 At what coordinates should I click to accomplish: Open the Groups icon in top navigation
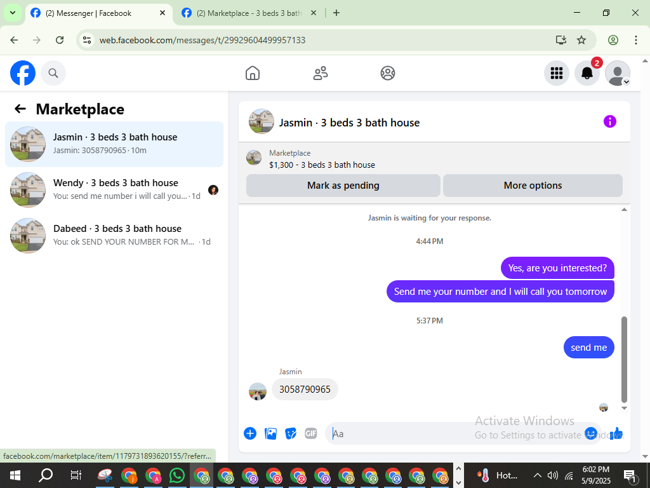pos(388,73)
